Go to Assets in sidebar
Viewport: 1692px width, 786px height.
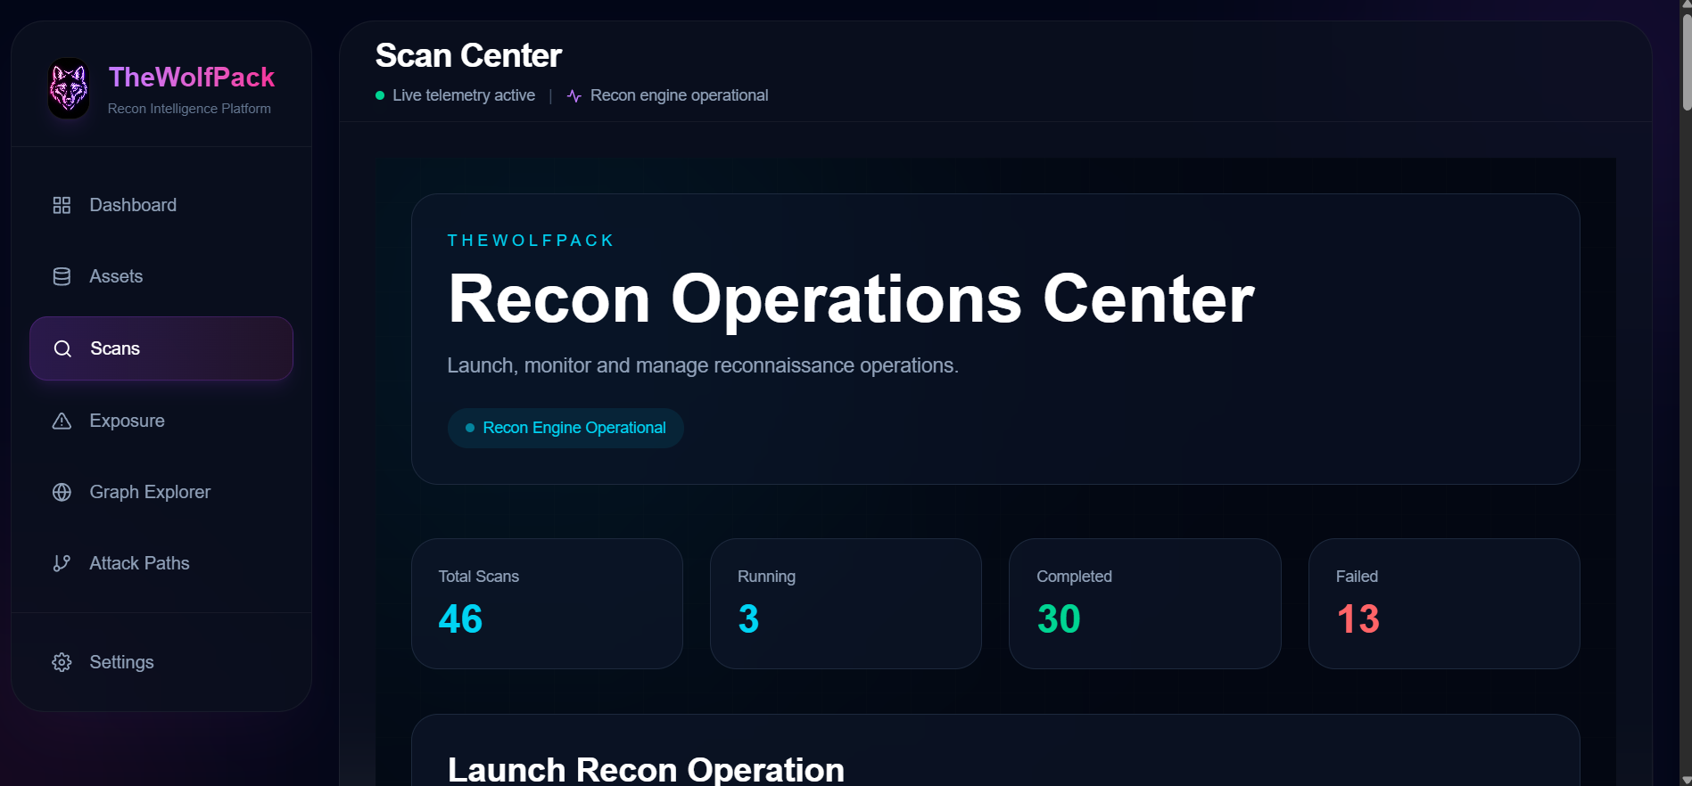pos(161,276)
